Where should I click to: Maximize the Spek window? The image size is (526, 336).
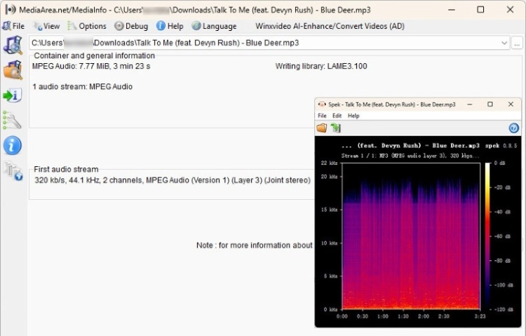coord(490,105)
